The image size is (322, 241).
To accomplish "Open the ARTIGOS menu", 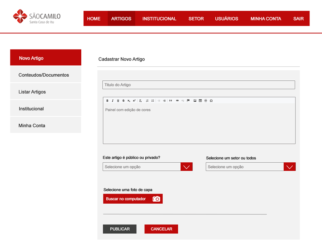I will 121,18.
